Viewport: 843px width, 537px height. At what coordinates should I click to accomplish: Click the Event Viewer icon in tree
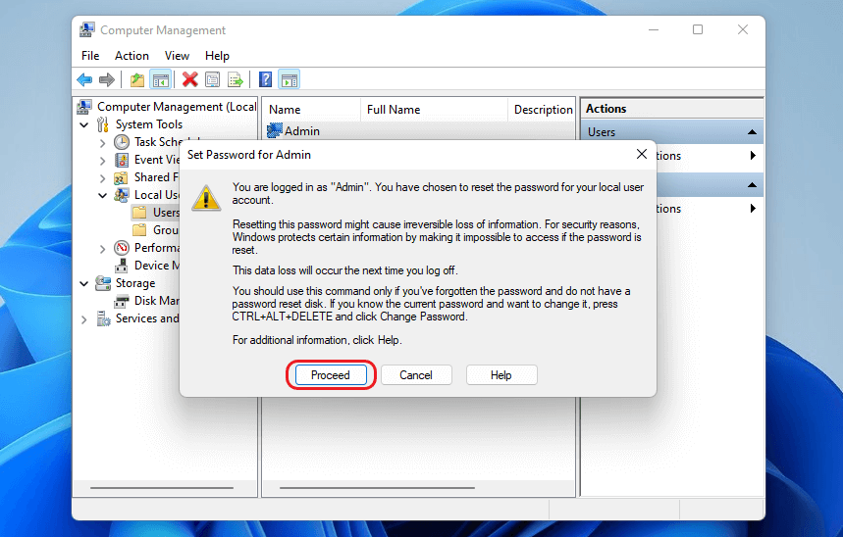[122, 160]
